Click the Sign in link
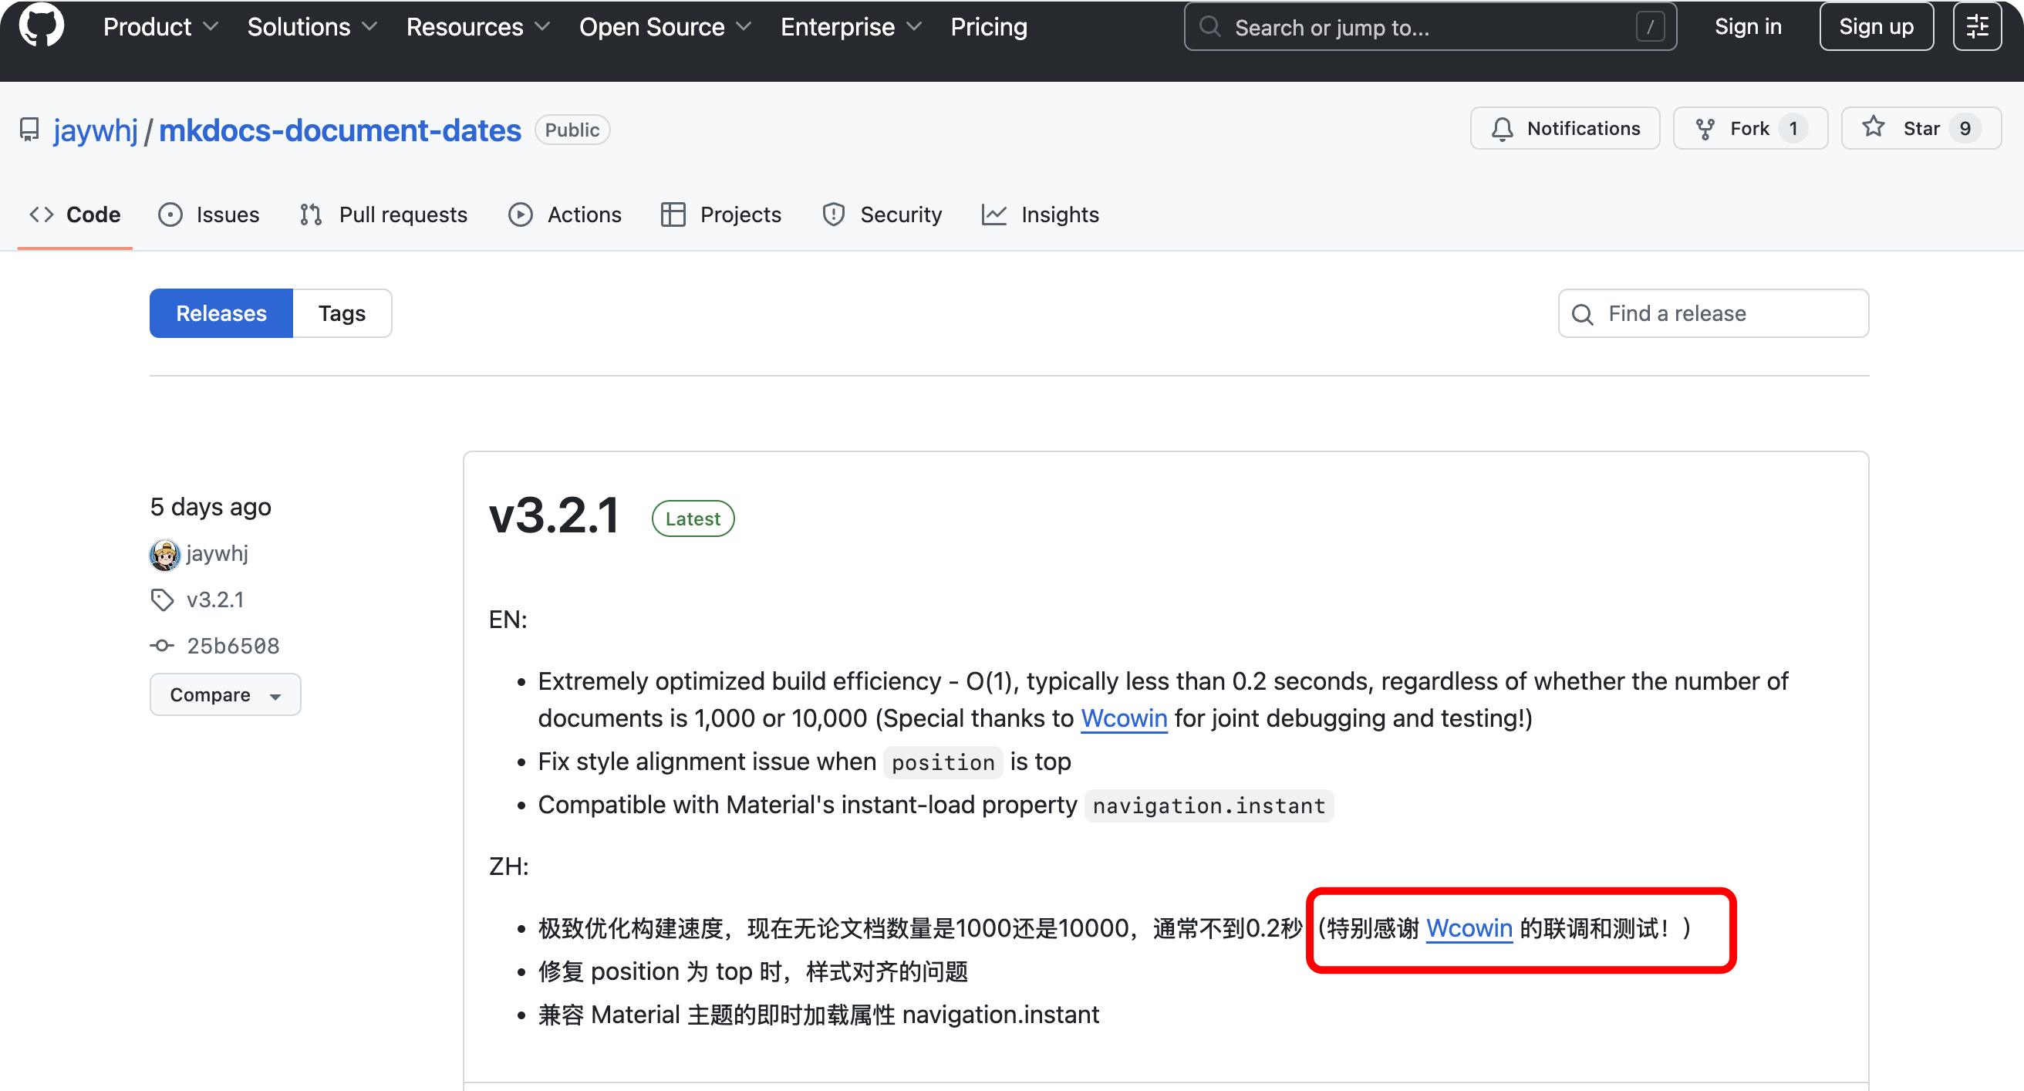This screenshot has height=1091, width=2024. [x=1747, y=27]
